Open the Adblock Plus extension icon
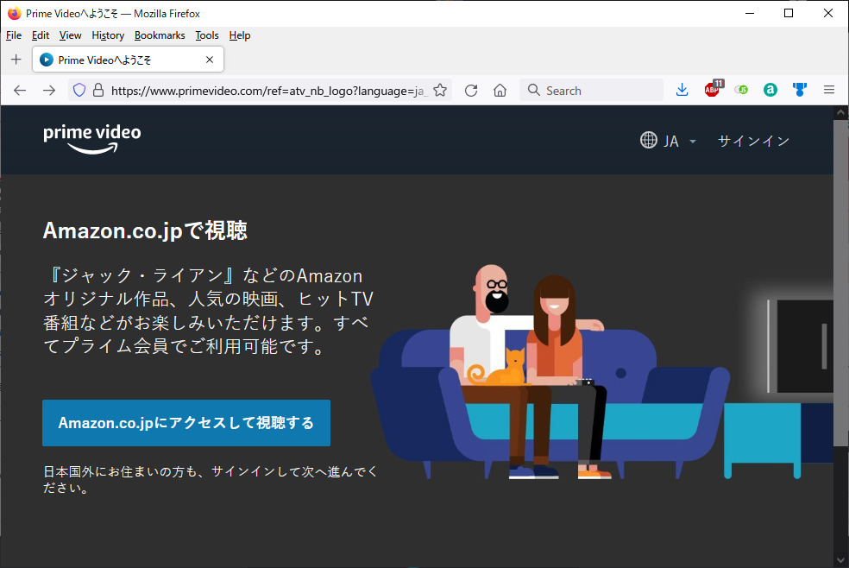 (712, 90)
